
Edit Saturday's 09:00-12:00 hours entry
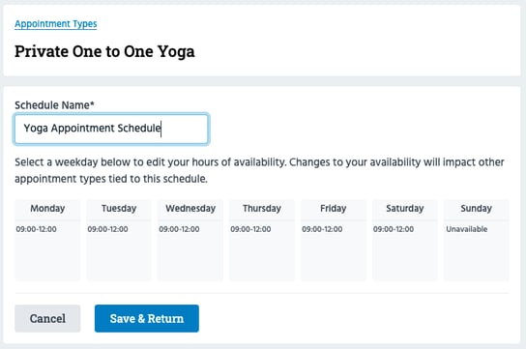click(x=394, y=229)
